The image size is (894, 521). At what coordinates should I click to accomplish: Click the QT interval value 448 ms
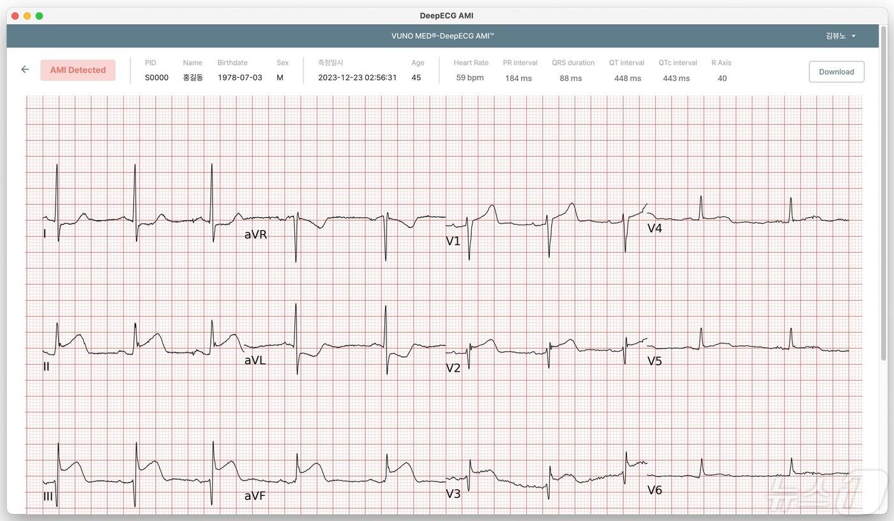click(x=627, y=79)
